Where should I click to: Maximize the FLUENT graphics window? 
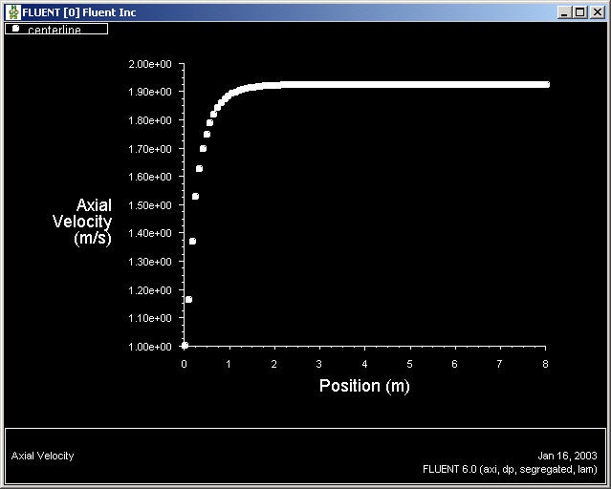[579, 12]
